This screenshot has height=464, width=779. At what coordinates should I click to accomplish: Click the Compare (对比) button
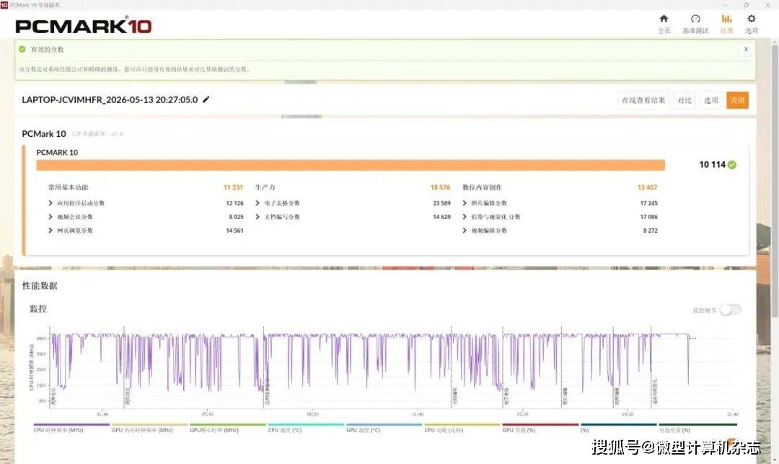pyautogui.click(x=684, y=100)
